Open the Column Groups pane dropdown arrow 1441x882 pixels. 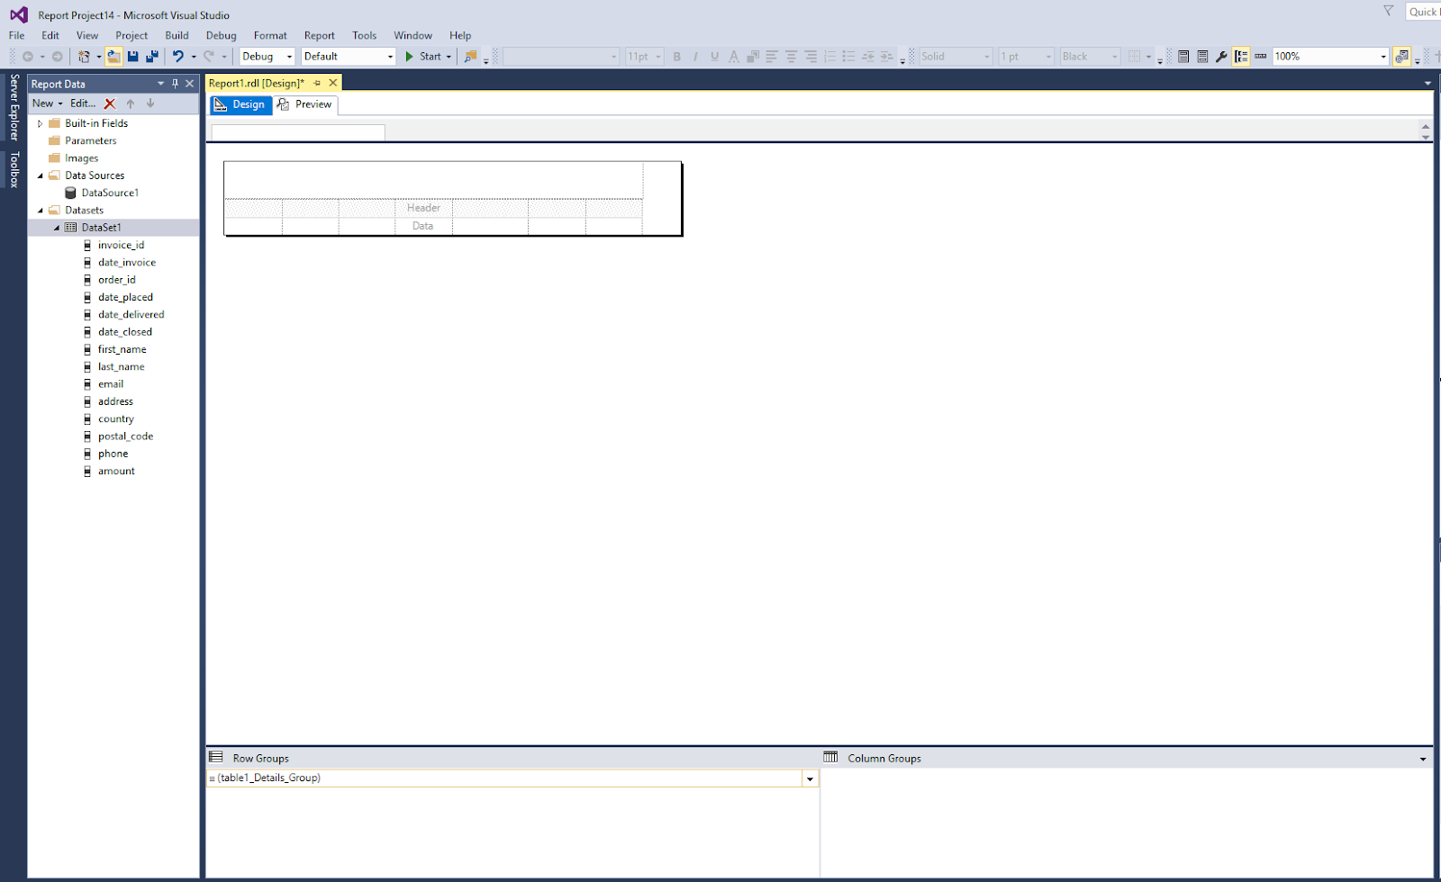(1423, 759)
